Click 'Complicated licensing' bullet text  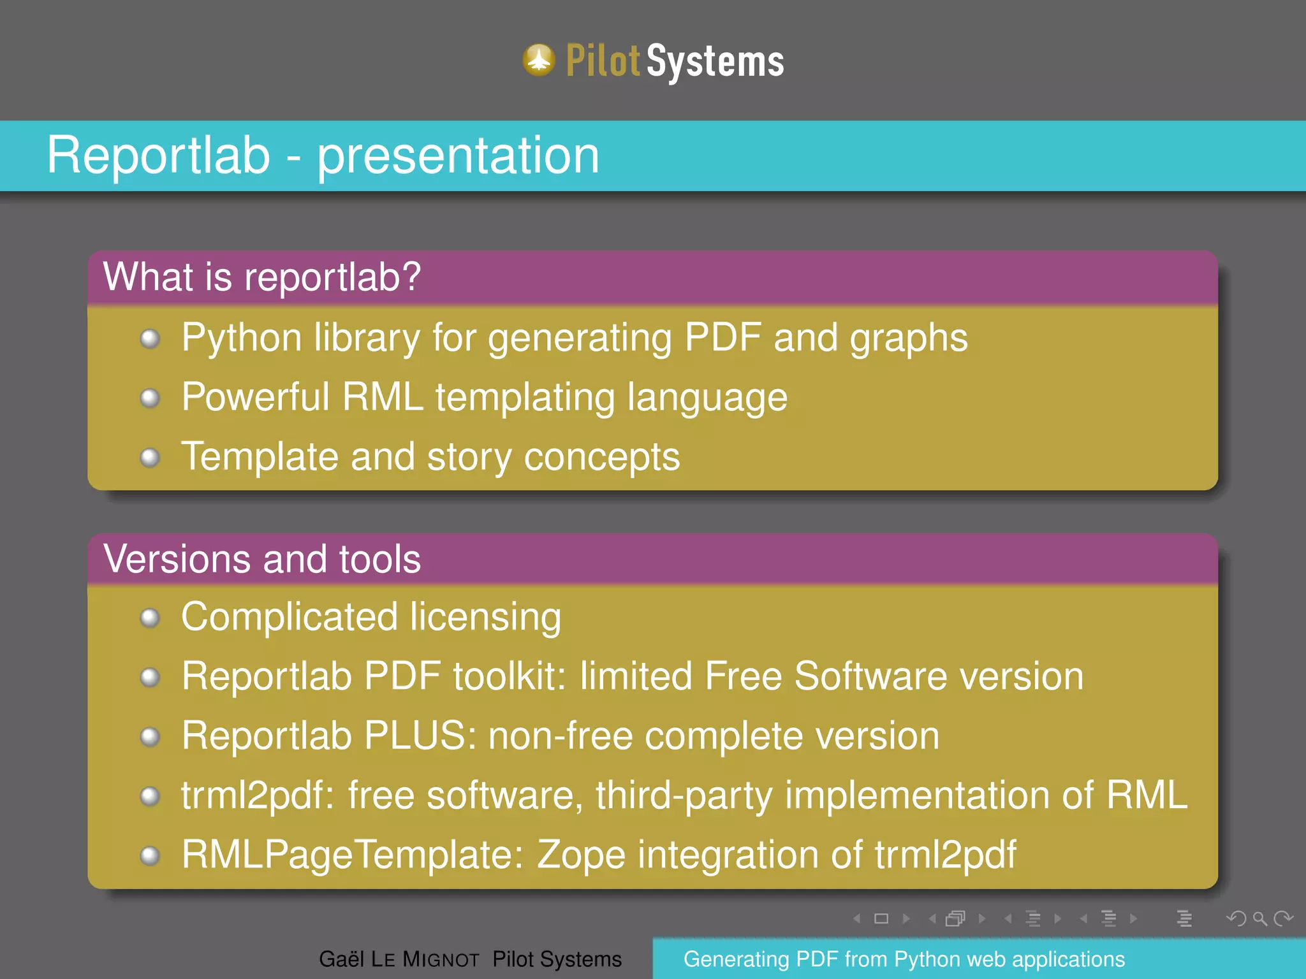click(x=371, y=617)
